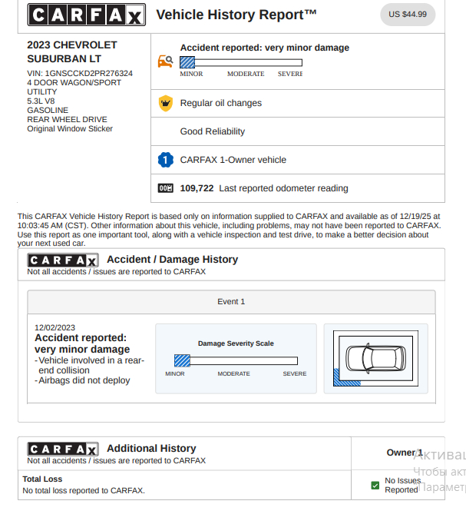Click the CARFAX logo beside Accident / Damage History
466x524 pixels.
coord(63,260)
